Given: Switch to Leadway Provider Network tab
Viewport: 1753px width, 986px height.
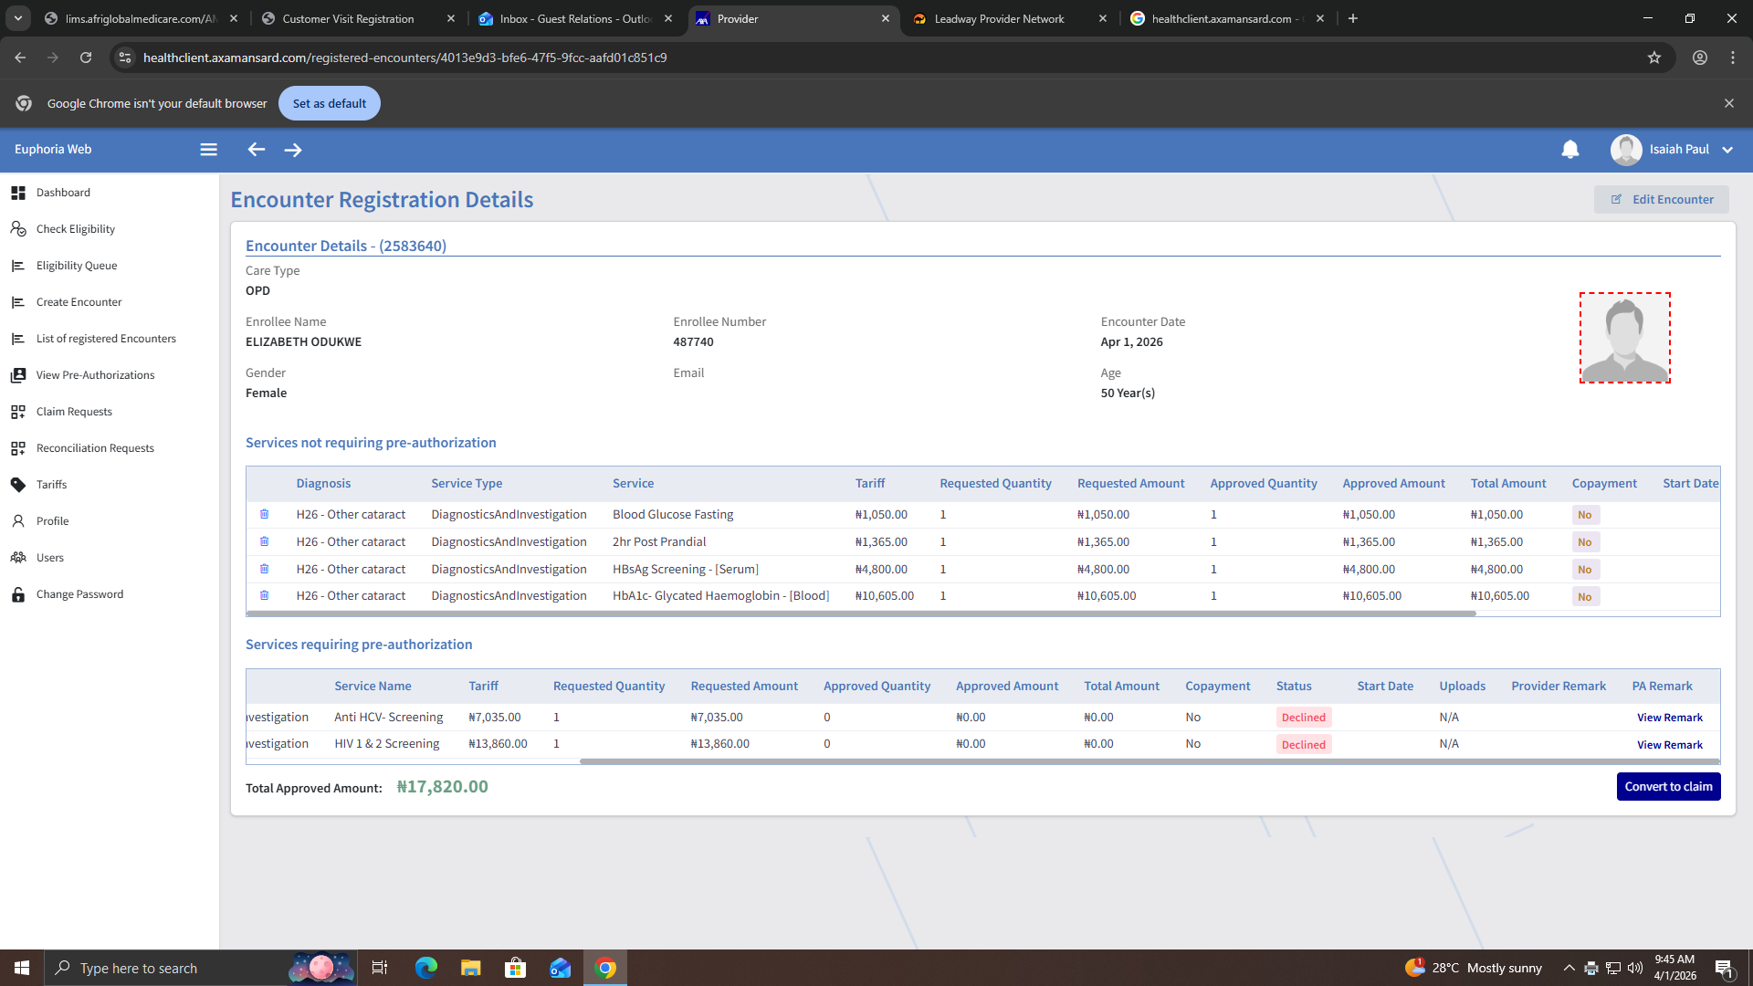Looking at the screenshot, I should click(999, 18).
